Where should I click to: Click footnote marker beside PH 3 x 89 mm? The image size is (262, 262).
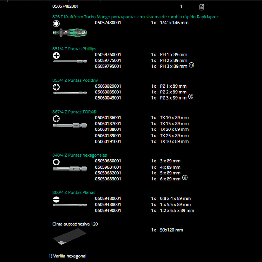click(191, 65)
